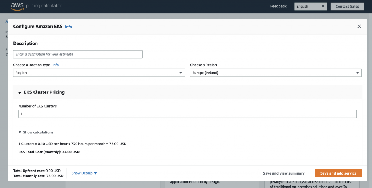Viewport: 372px width, 188px height.
Task: Click the AWS logo in the header
Action: coord(17,6)
